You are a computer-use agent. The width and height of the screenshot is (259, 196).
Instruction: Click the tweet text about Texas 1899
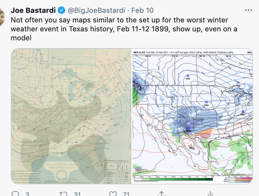[x=120, y=29]
